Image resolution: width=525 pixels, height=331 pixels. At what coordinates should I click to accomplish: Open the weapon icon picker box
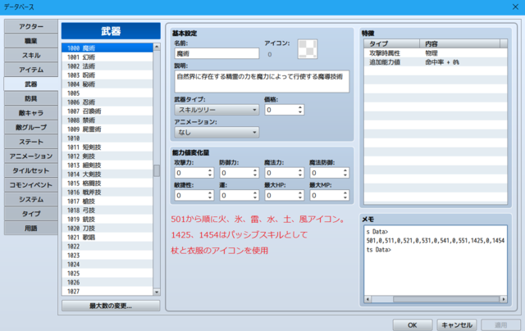pyautogui.click(x=308, y=49)
